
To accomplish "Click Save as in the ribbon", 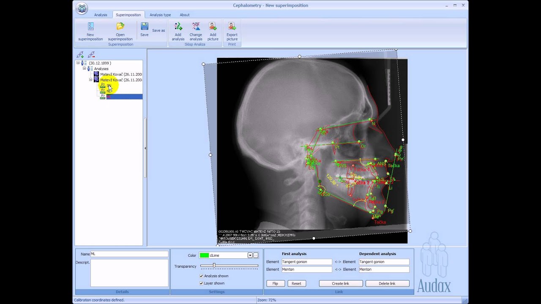I will 158,30.
